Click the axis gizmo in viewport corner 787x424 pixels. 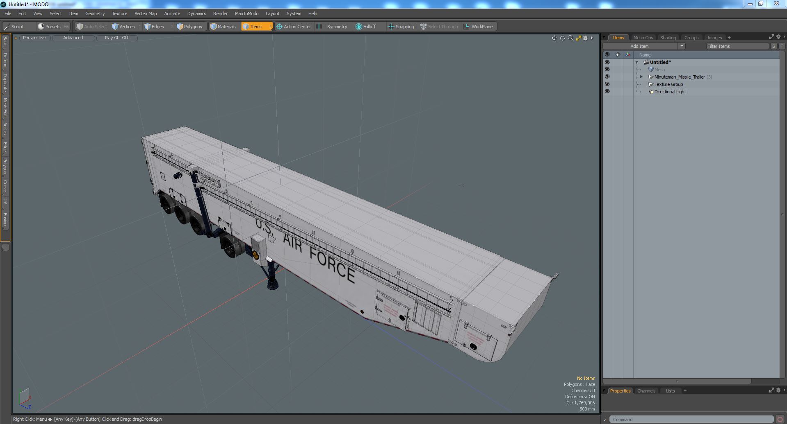[25, 398]
